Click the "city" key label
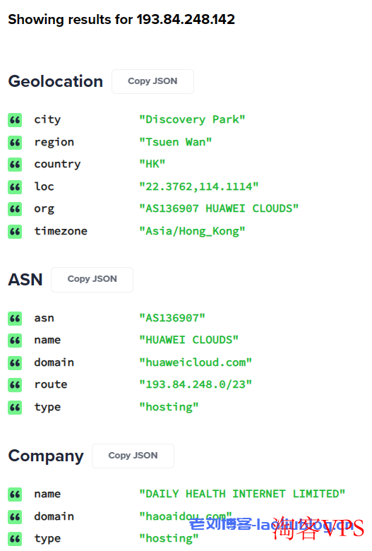Screen dimensions: 372x551 tap(47, 120)
